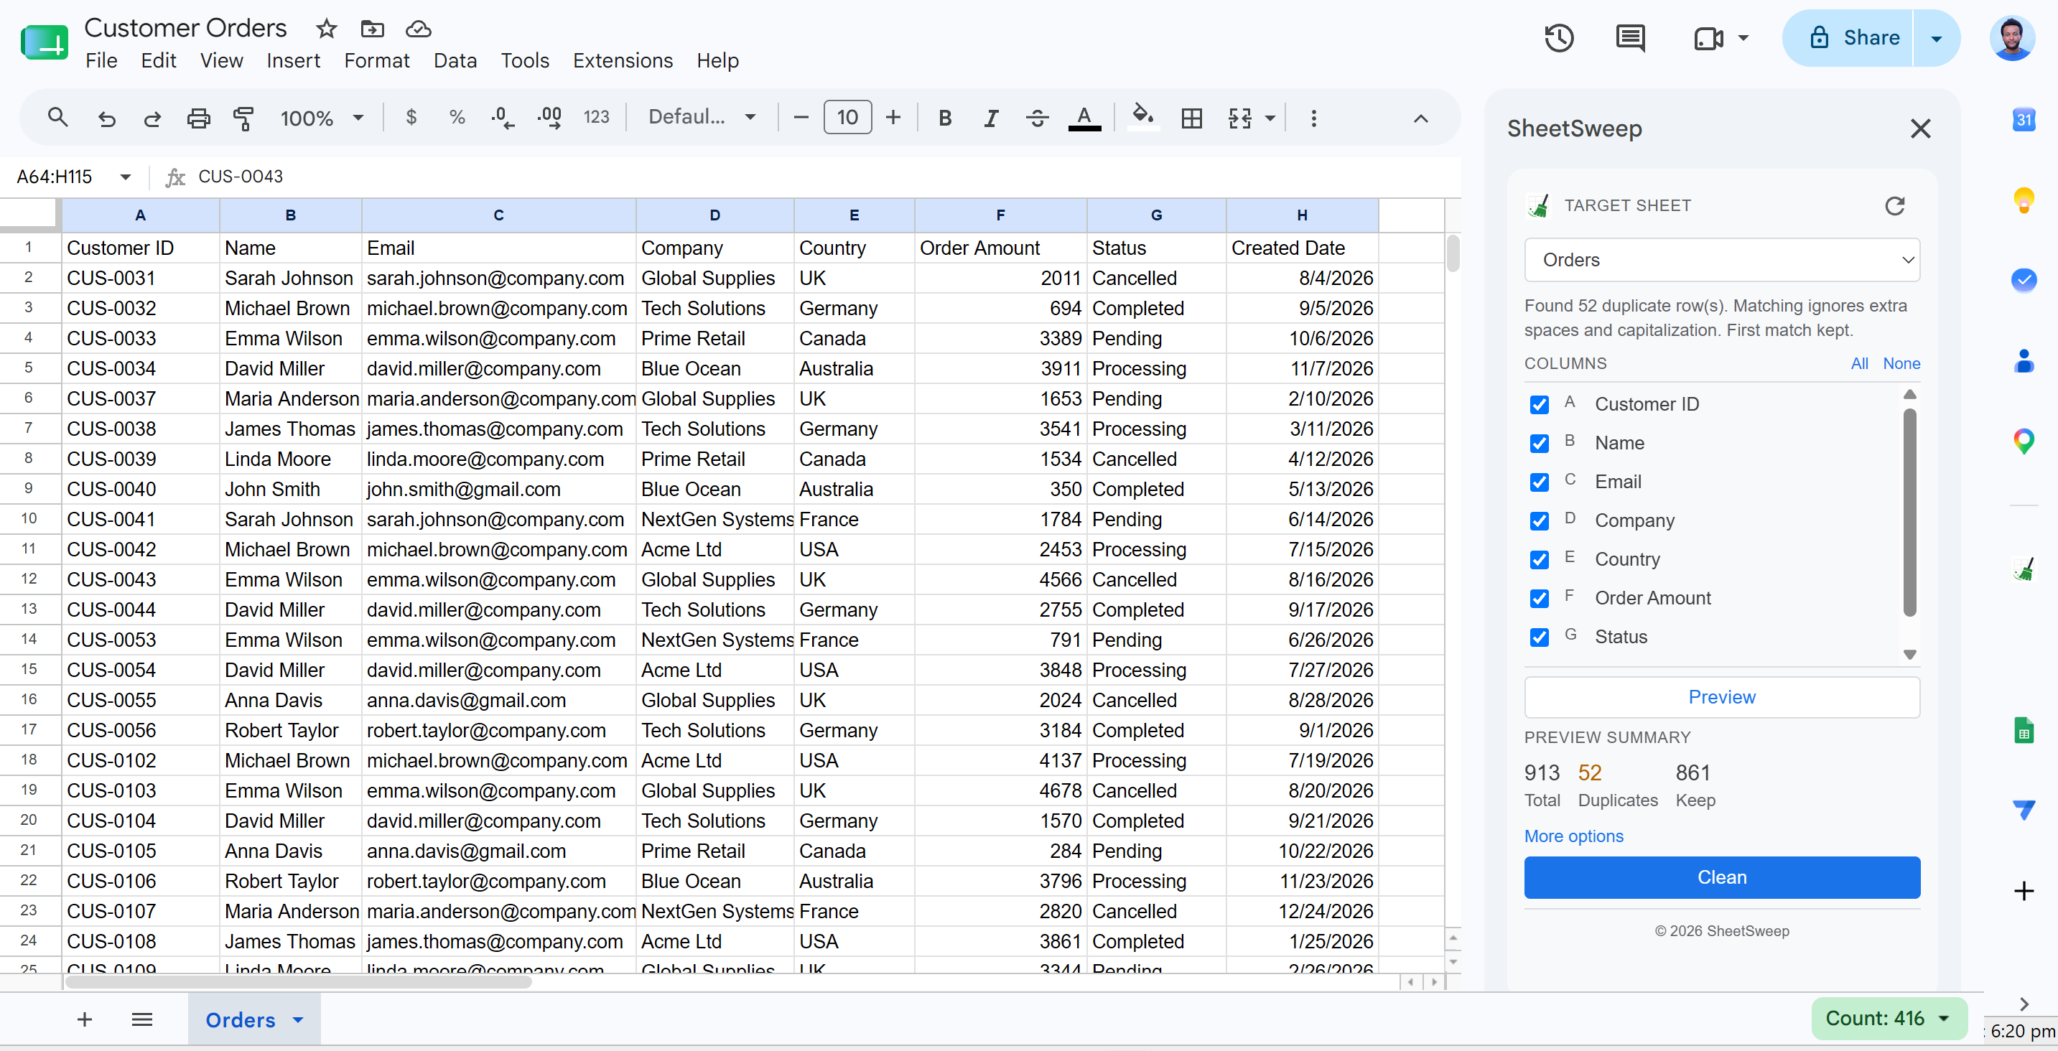Screen dimensions: 2058x1051
Task: Open the three-dot more toolbar options
Action: [1313, 118]
